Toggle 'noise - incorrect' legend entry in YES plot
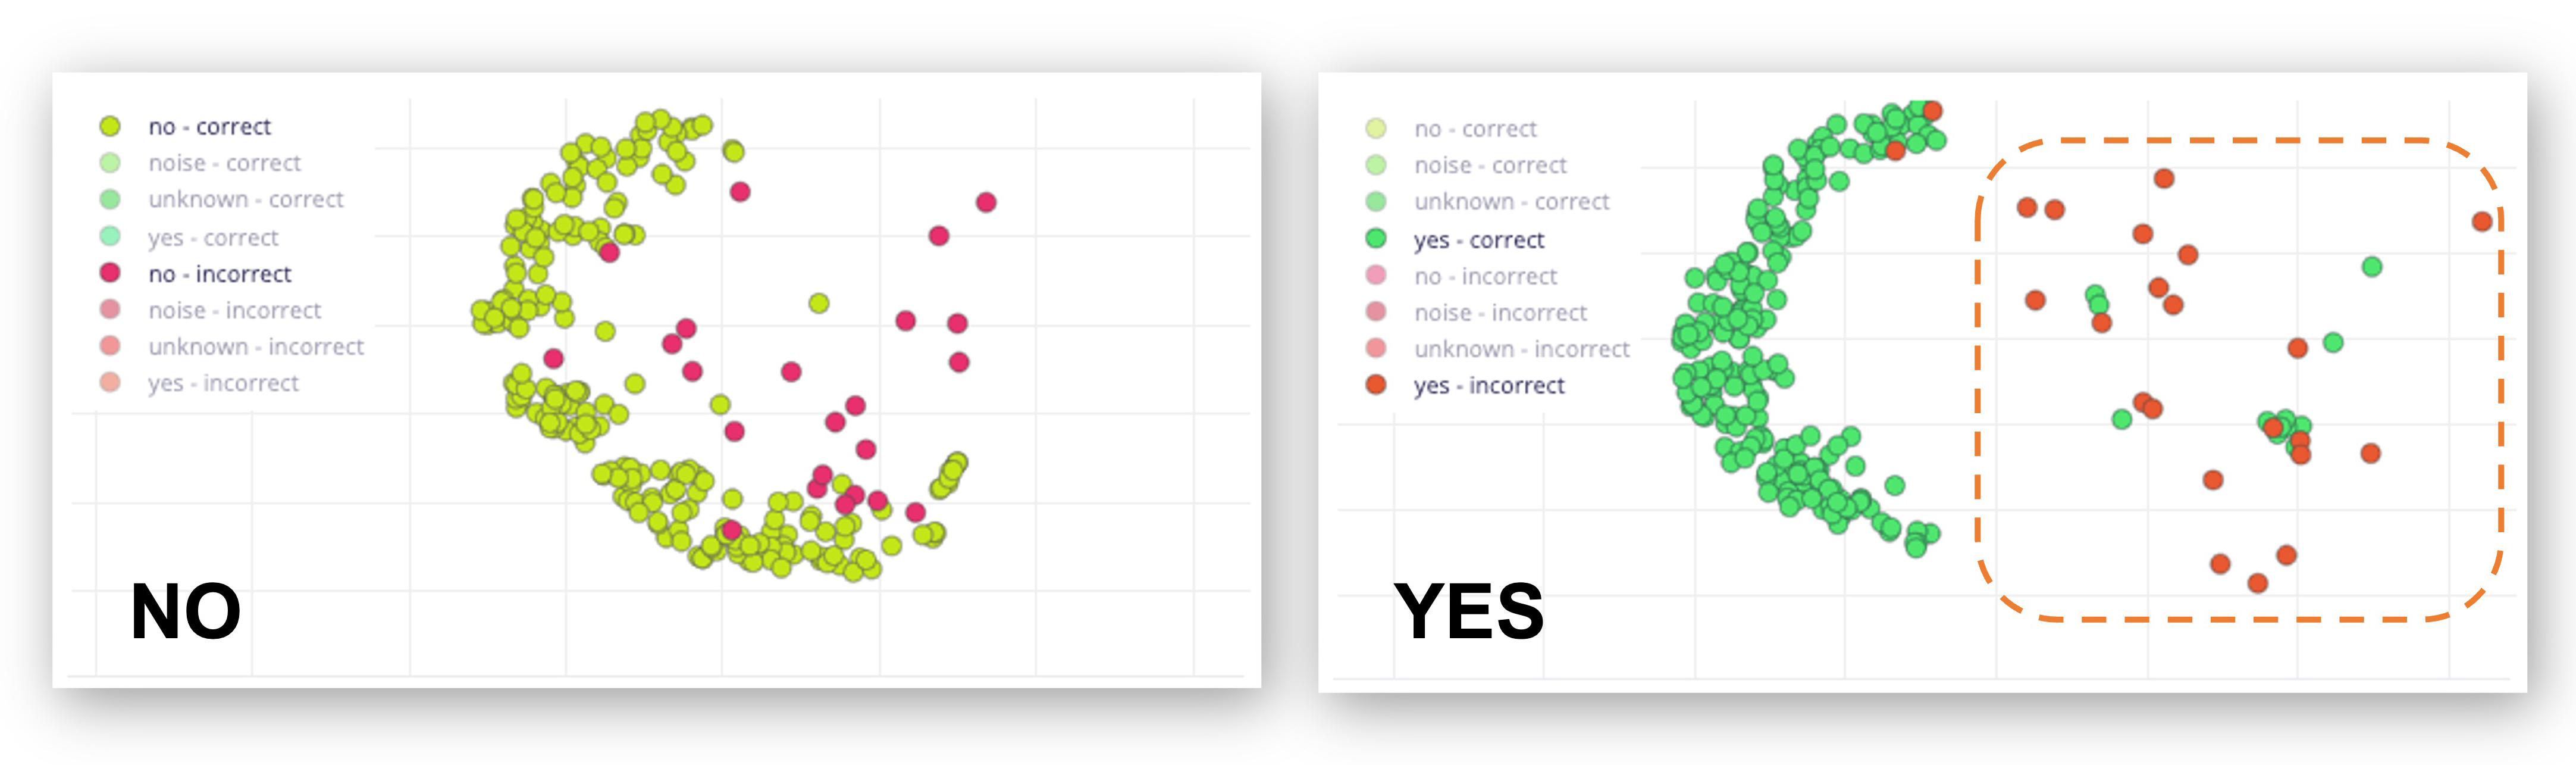The width and height of the screenshot is (2576, 765). [x=1500, y=313]
